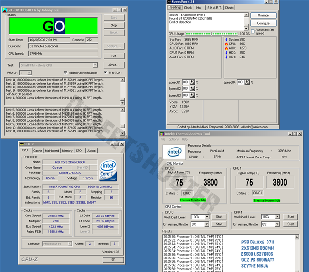Viewport: 309px width, 272px height.
Task: Click the About... button in ORTHOS
Action: [x=114, y=65]
